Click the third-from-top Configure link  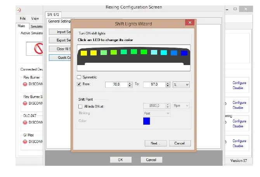pos(239,121)
